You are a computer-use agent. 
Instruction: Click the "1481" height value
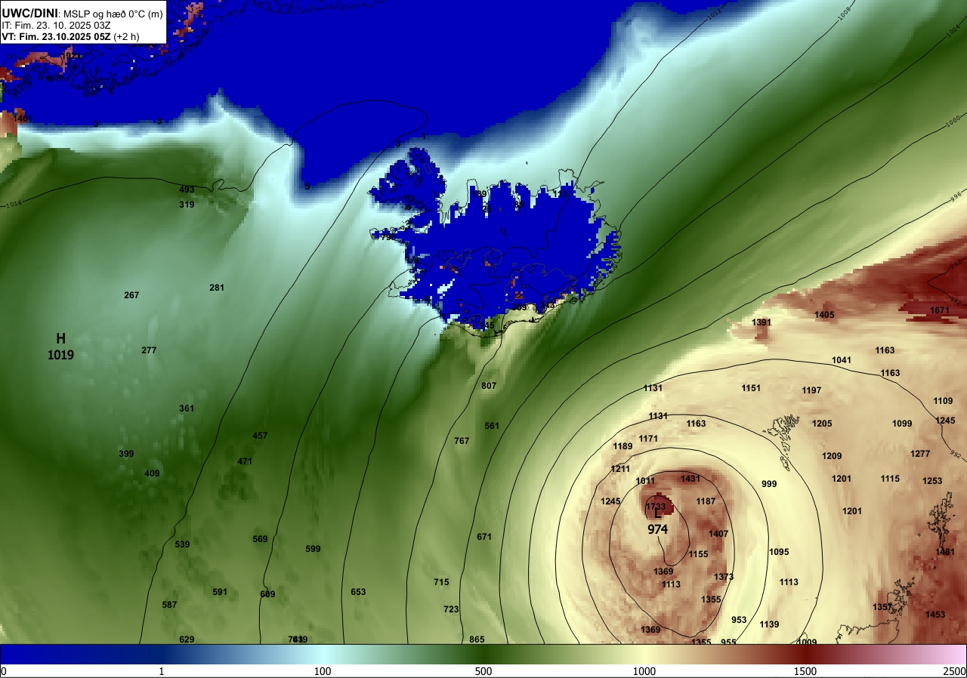point(945,552)
